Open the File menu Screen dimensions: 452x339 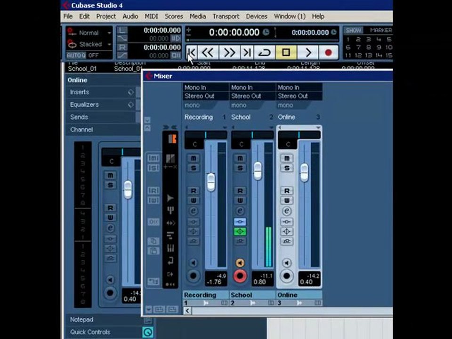68,16
